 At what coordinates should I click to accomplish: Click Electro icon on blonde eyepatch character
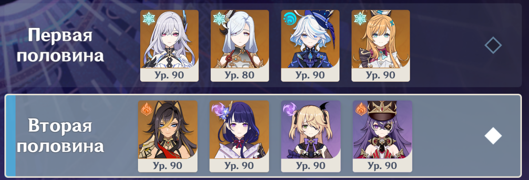pyautogui.click(x=289, y=109)
